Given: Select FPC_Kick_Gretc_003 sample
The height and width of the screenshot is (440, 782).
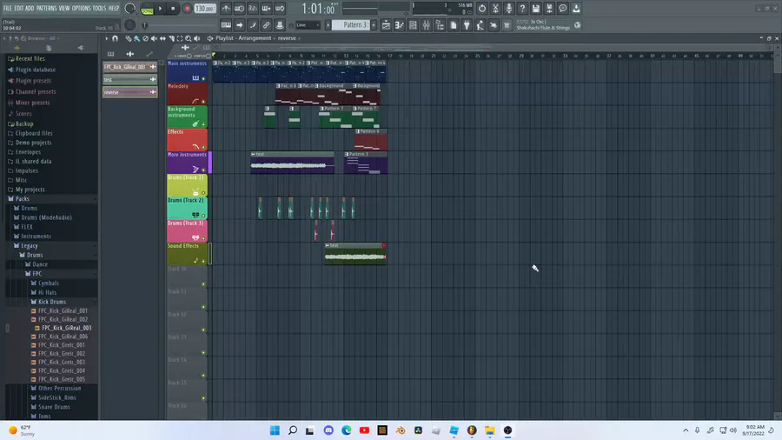Looking at the screenshot, I should (x=62, y=363).
